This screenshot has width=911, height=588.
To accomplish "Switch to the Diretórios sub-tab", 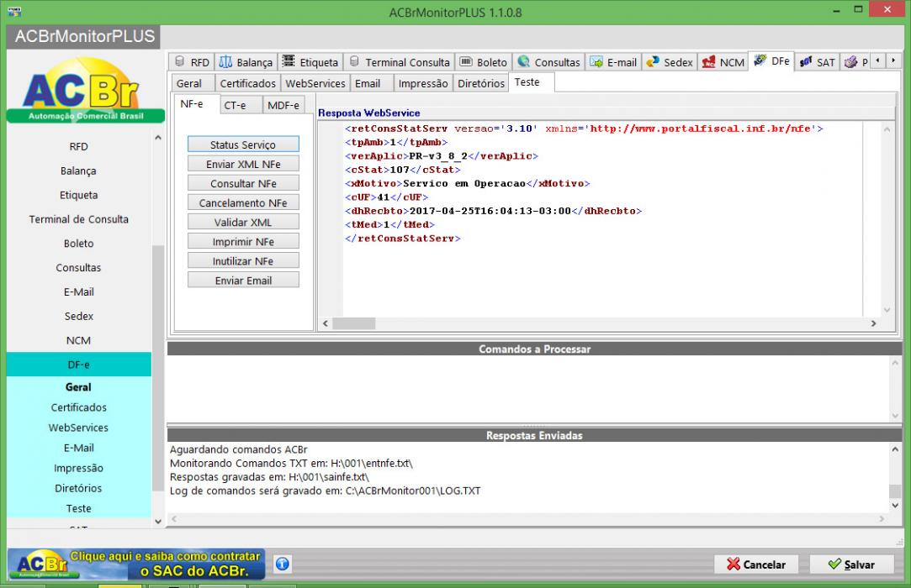I will click(x=481, y=83).
